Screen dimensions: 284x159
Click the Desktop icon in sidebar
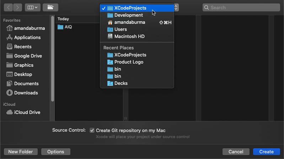(x=9, y=74)
